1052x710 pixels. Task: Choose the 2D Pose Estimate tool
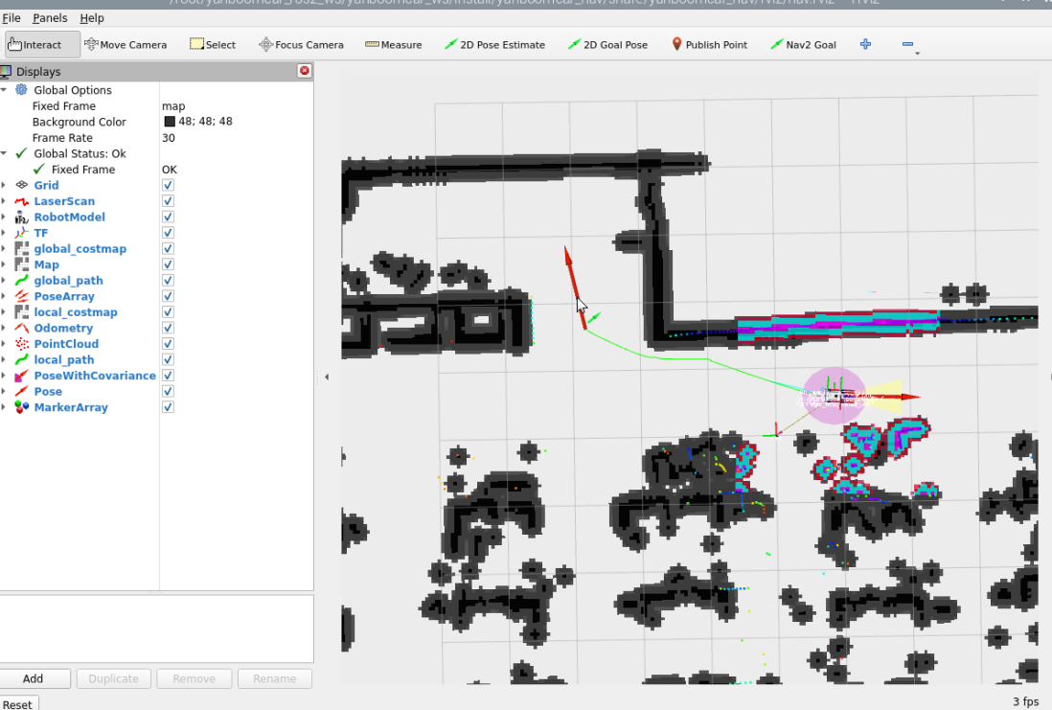click(494, 45)
